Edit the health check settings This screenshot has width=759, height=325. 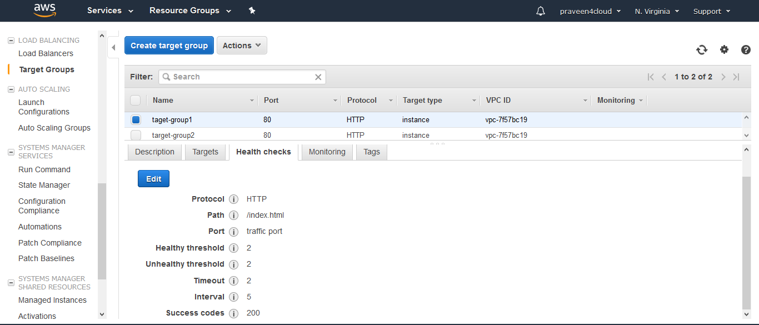tap(153, 178)
